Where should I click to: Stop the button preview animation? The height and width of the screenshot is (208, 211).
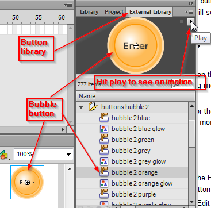click(x=181, y=22)
